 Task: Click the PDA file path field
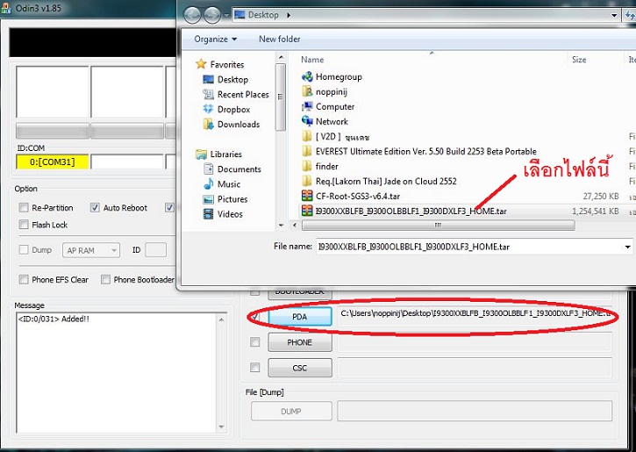point(474,317)
